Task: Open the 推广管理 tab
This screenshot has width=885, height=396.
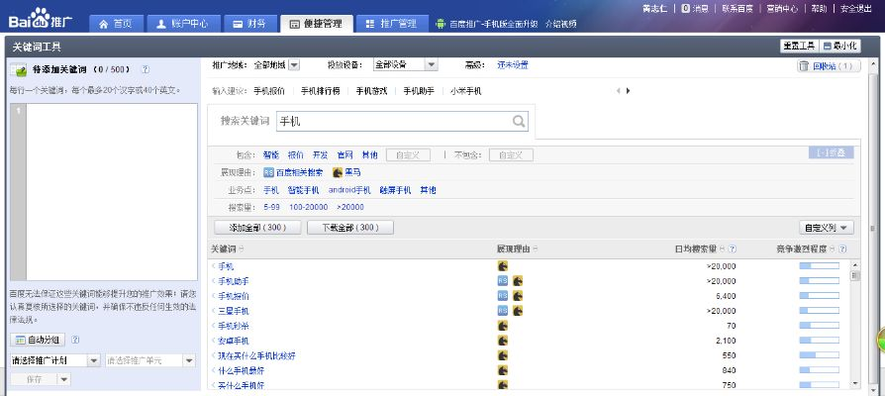Action: pyautogui.click(x=392, y=24)
